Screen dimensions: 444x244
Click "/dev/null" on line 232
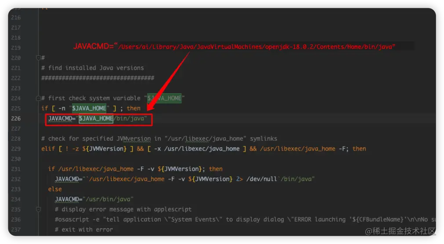tap(262, 179)
